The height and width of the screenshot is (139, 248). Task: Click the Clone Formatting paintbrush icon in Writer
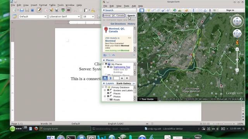point(93,10)
